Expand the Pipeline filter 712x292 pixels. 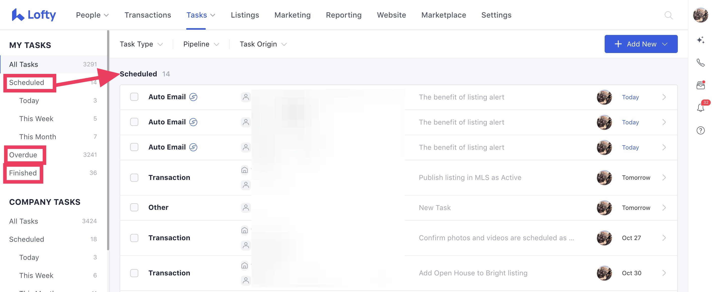(x=201, y=44)
